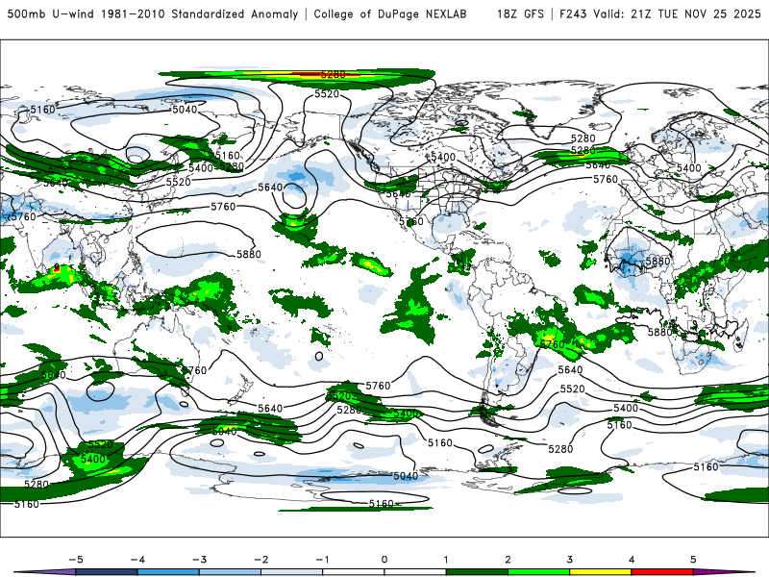Click the '2' color scale label
Image resolution: width=769 pixels, height=577 pixels.
[x=509, y=560]
